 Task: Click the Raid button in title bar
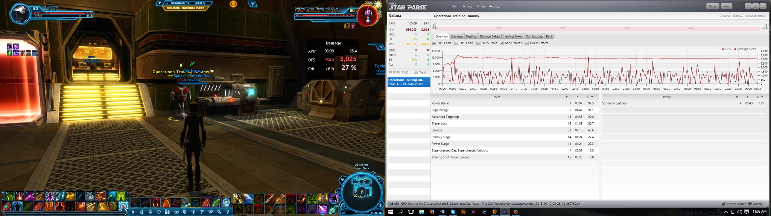tap(727, 6)
